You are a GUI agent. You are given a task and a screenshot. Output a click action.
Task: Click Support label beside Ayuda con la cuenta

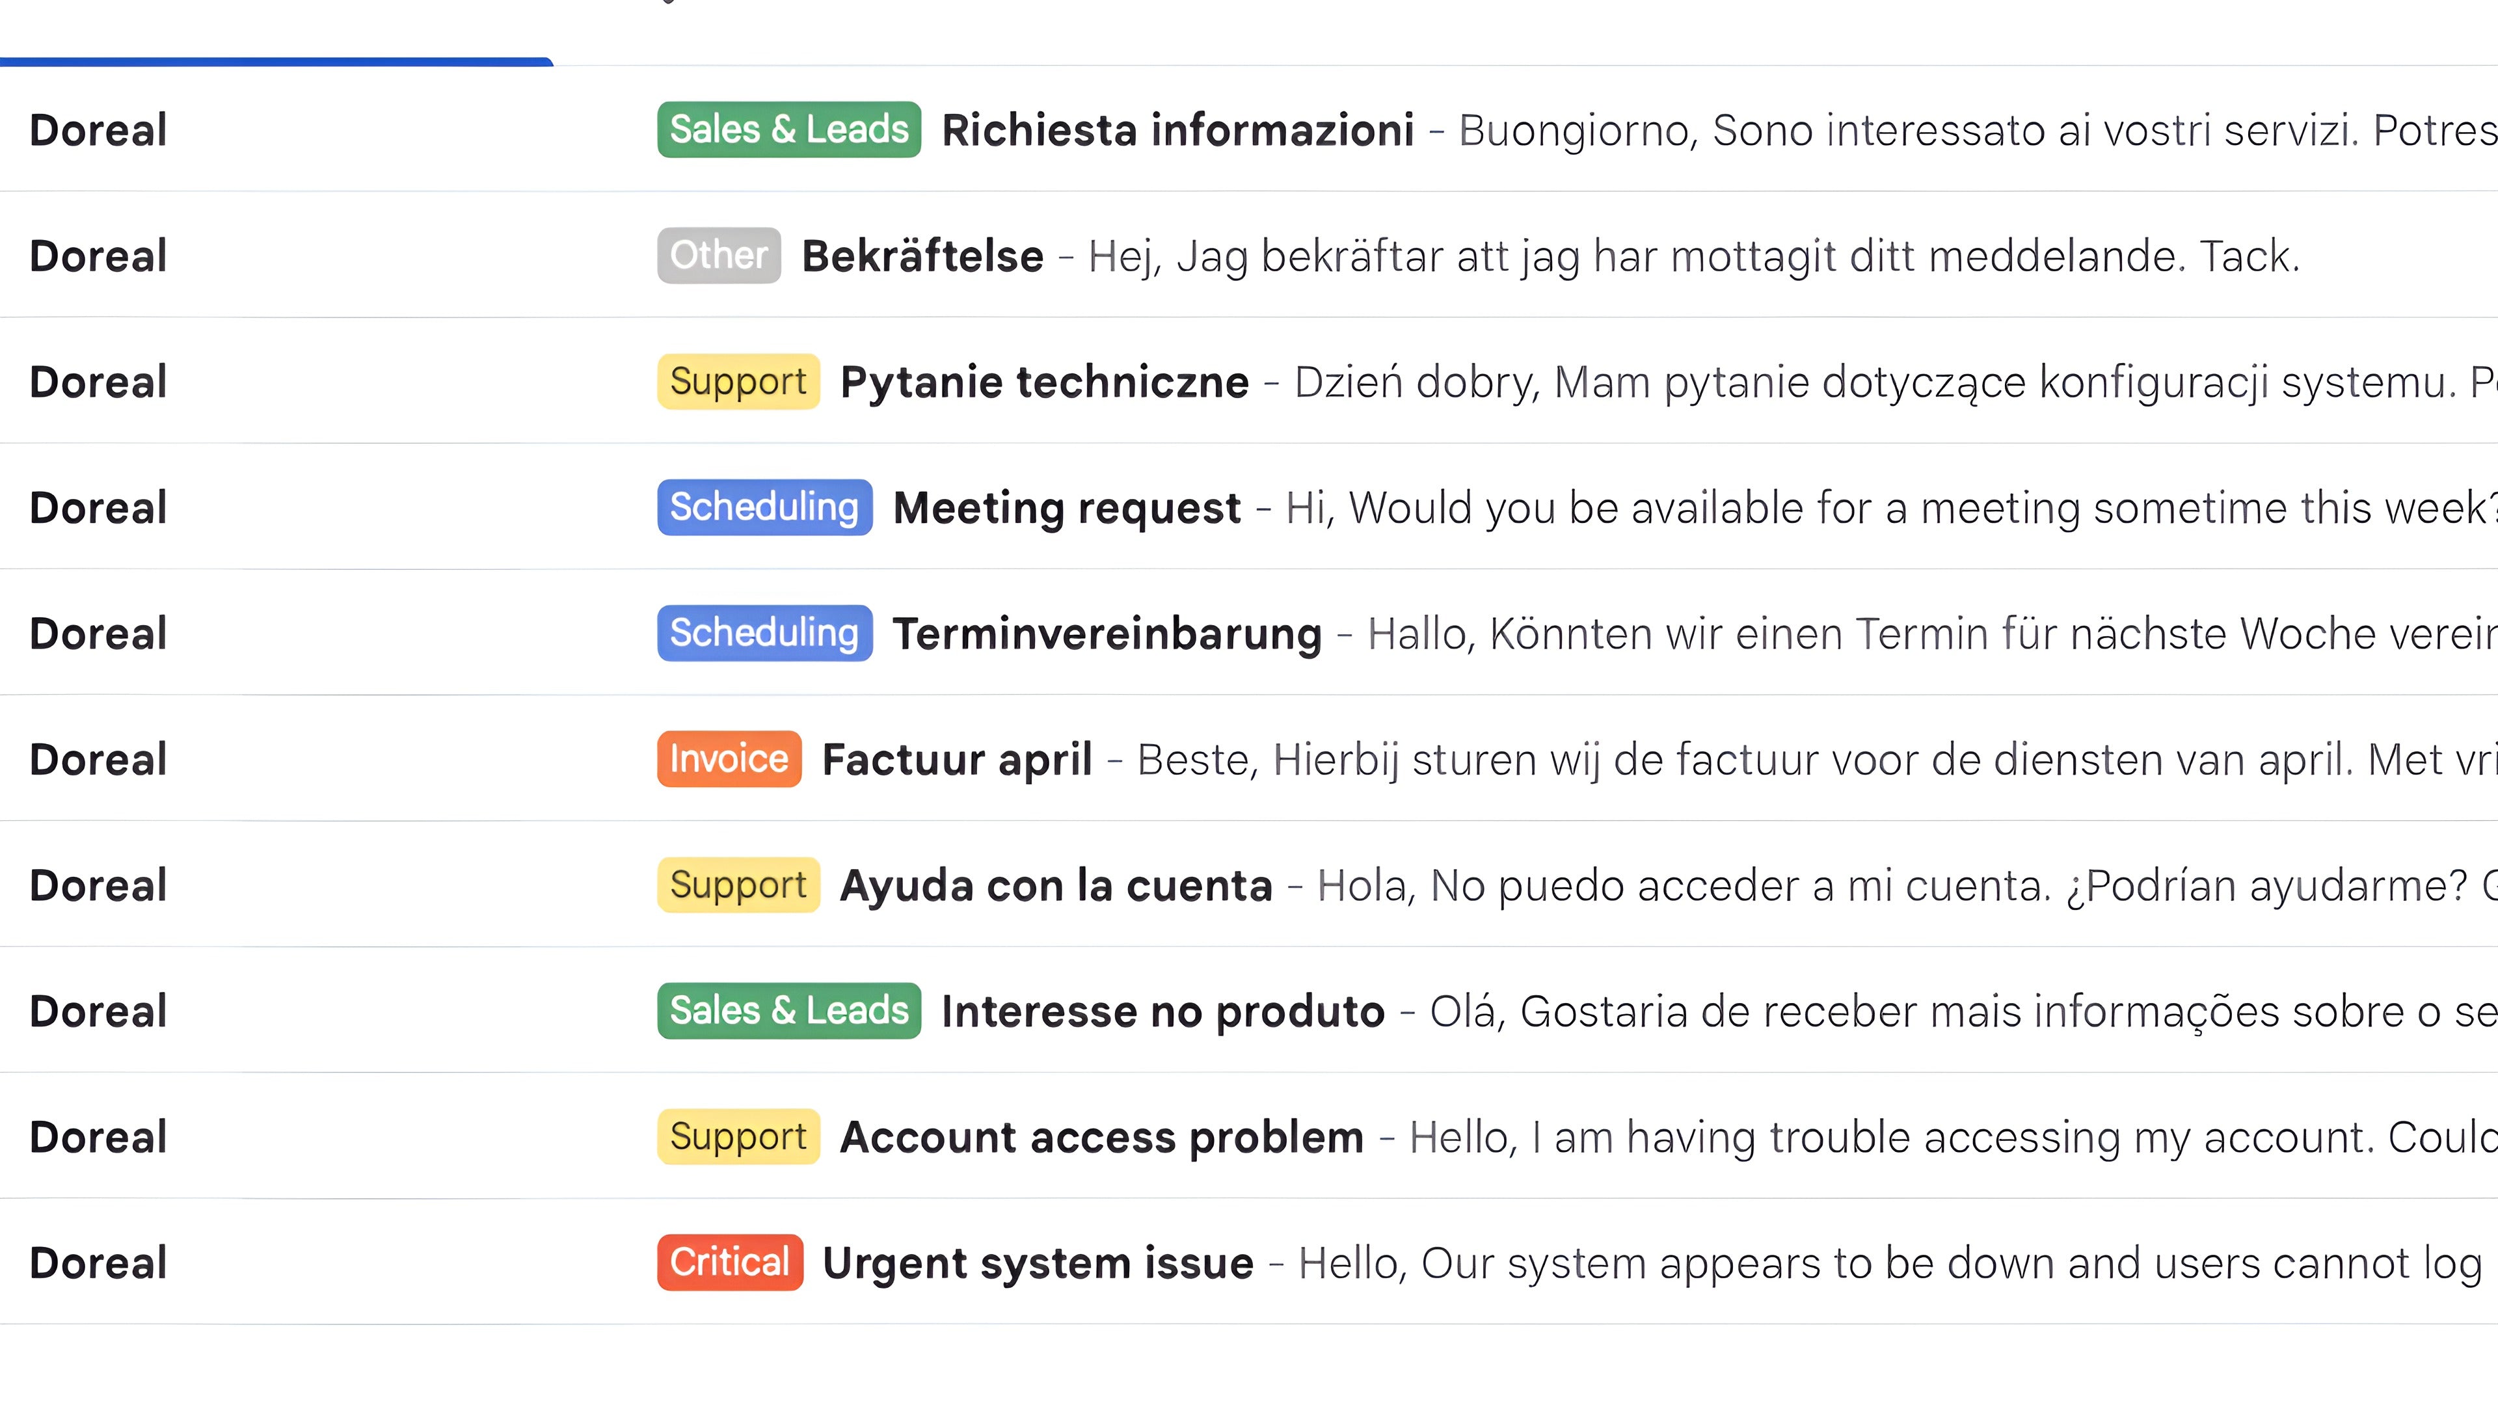tap(738, 885)
